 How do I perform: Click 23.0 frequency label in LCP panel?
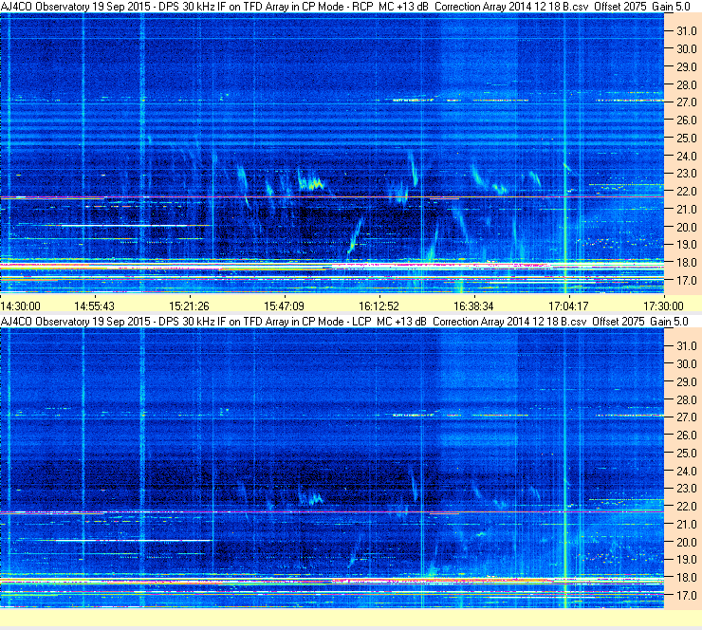(x=687, y=489)
